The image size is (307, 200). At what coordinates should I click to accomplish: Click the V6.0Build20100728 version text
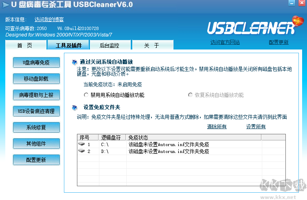tap(78, 28)
